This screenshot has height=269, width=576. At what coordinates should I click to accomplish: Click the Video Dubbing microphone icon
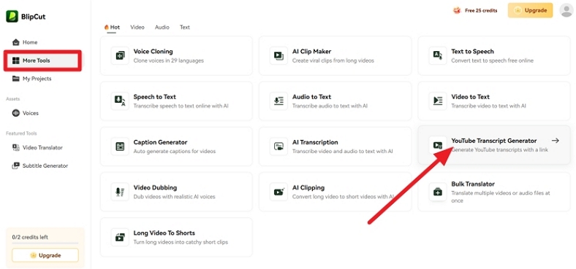[x=120, y=192]
